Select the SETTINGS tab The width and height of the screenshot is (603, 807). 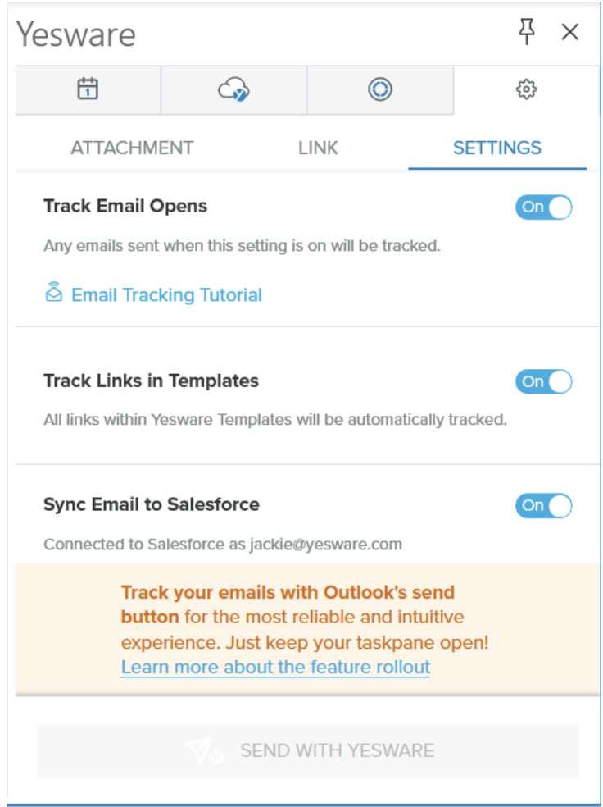(x=497, y=148)
